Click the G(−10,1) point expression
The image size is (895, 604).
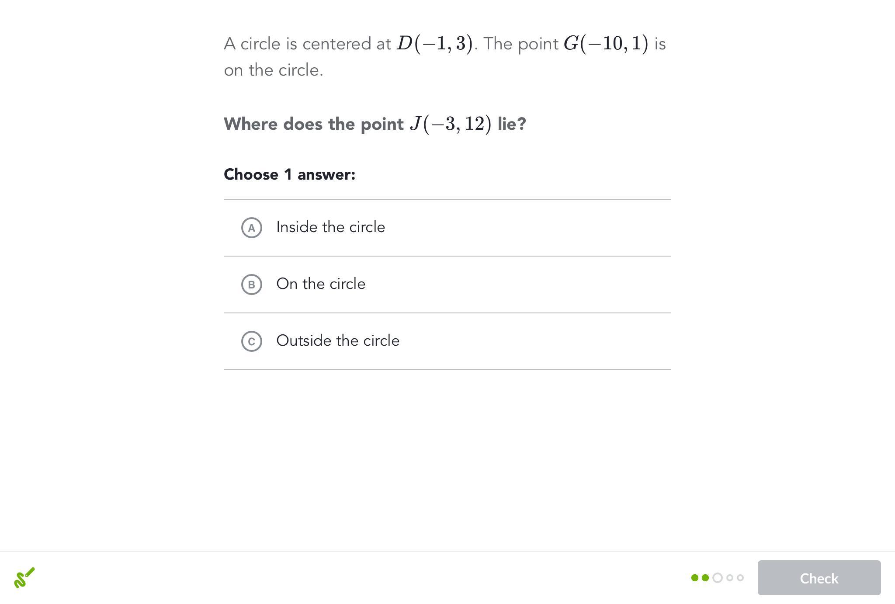pos(606,44)
